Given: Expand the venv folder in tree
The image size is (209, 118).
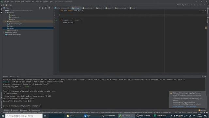Looking at the screenshot, I should (x=6, y=21).
